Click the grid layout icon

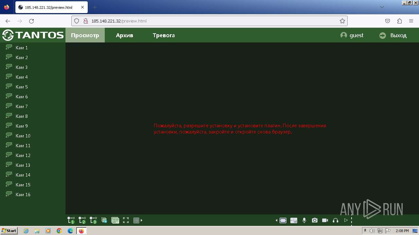click(x=137, y=220)
